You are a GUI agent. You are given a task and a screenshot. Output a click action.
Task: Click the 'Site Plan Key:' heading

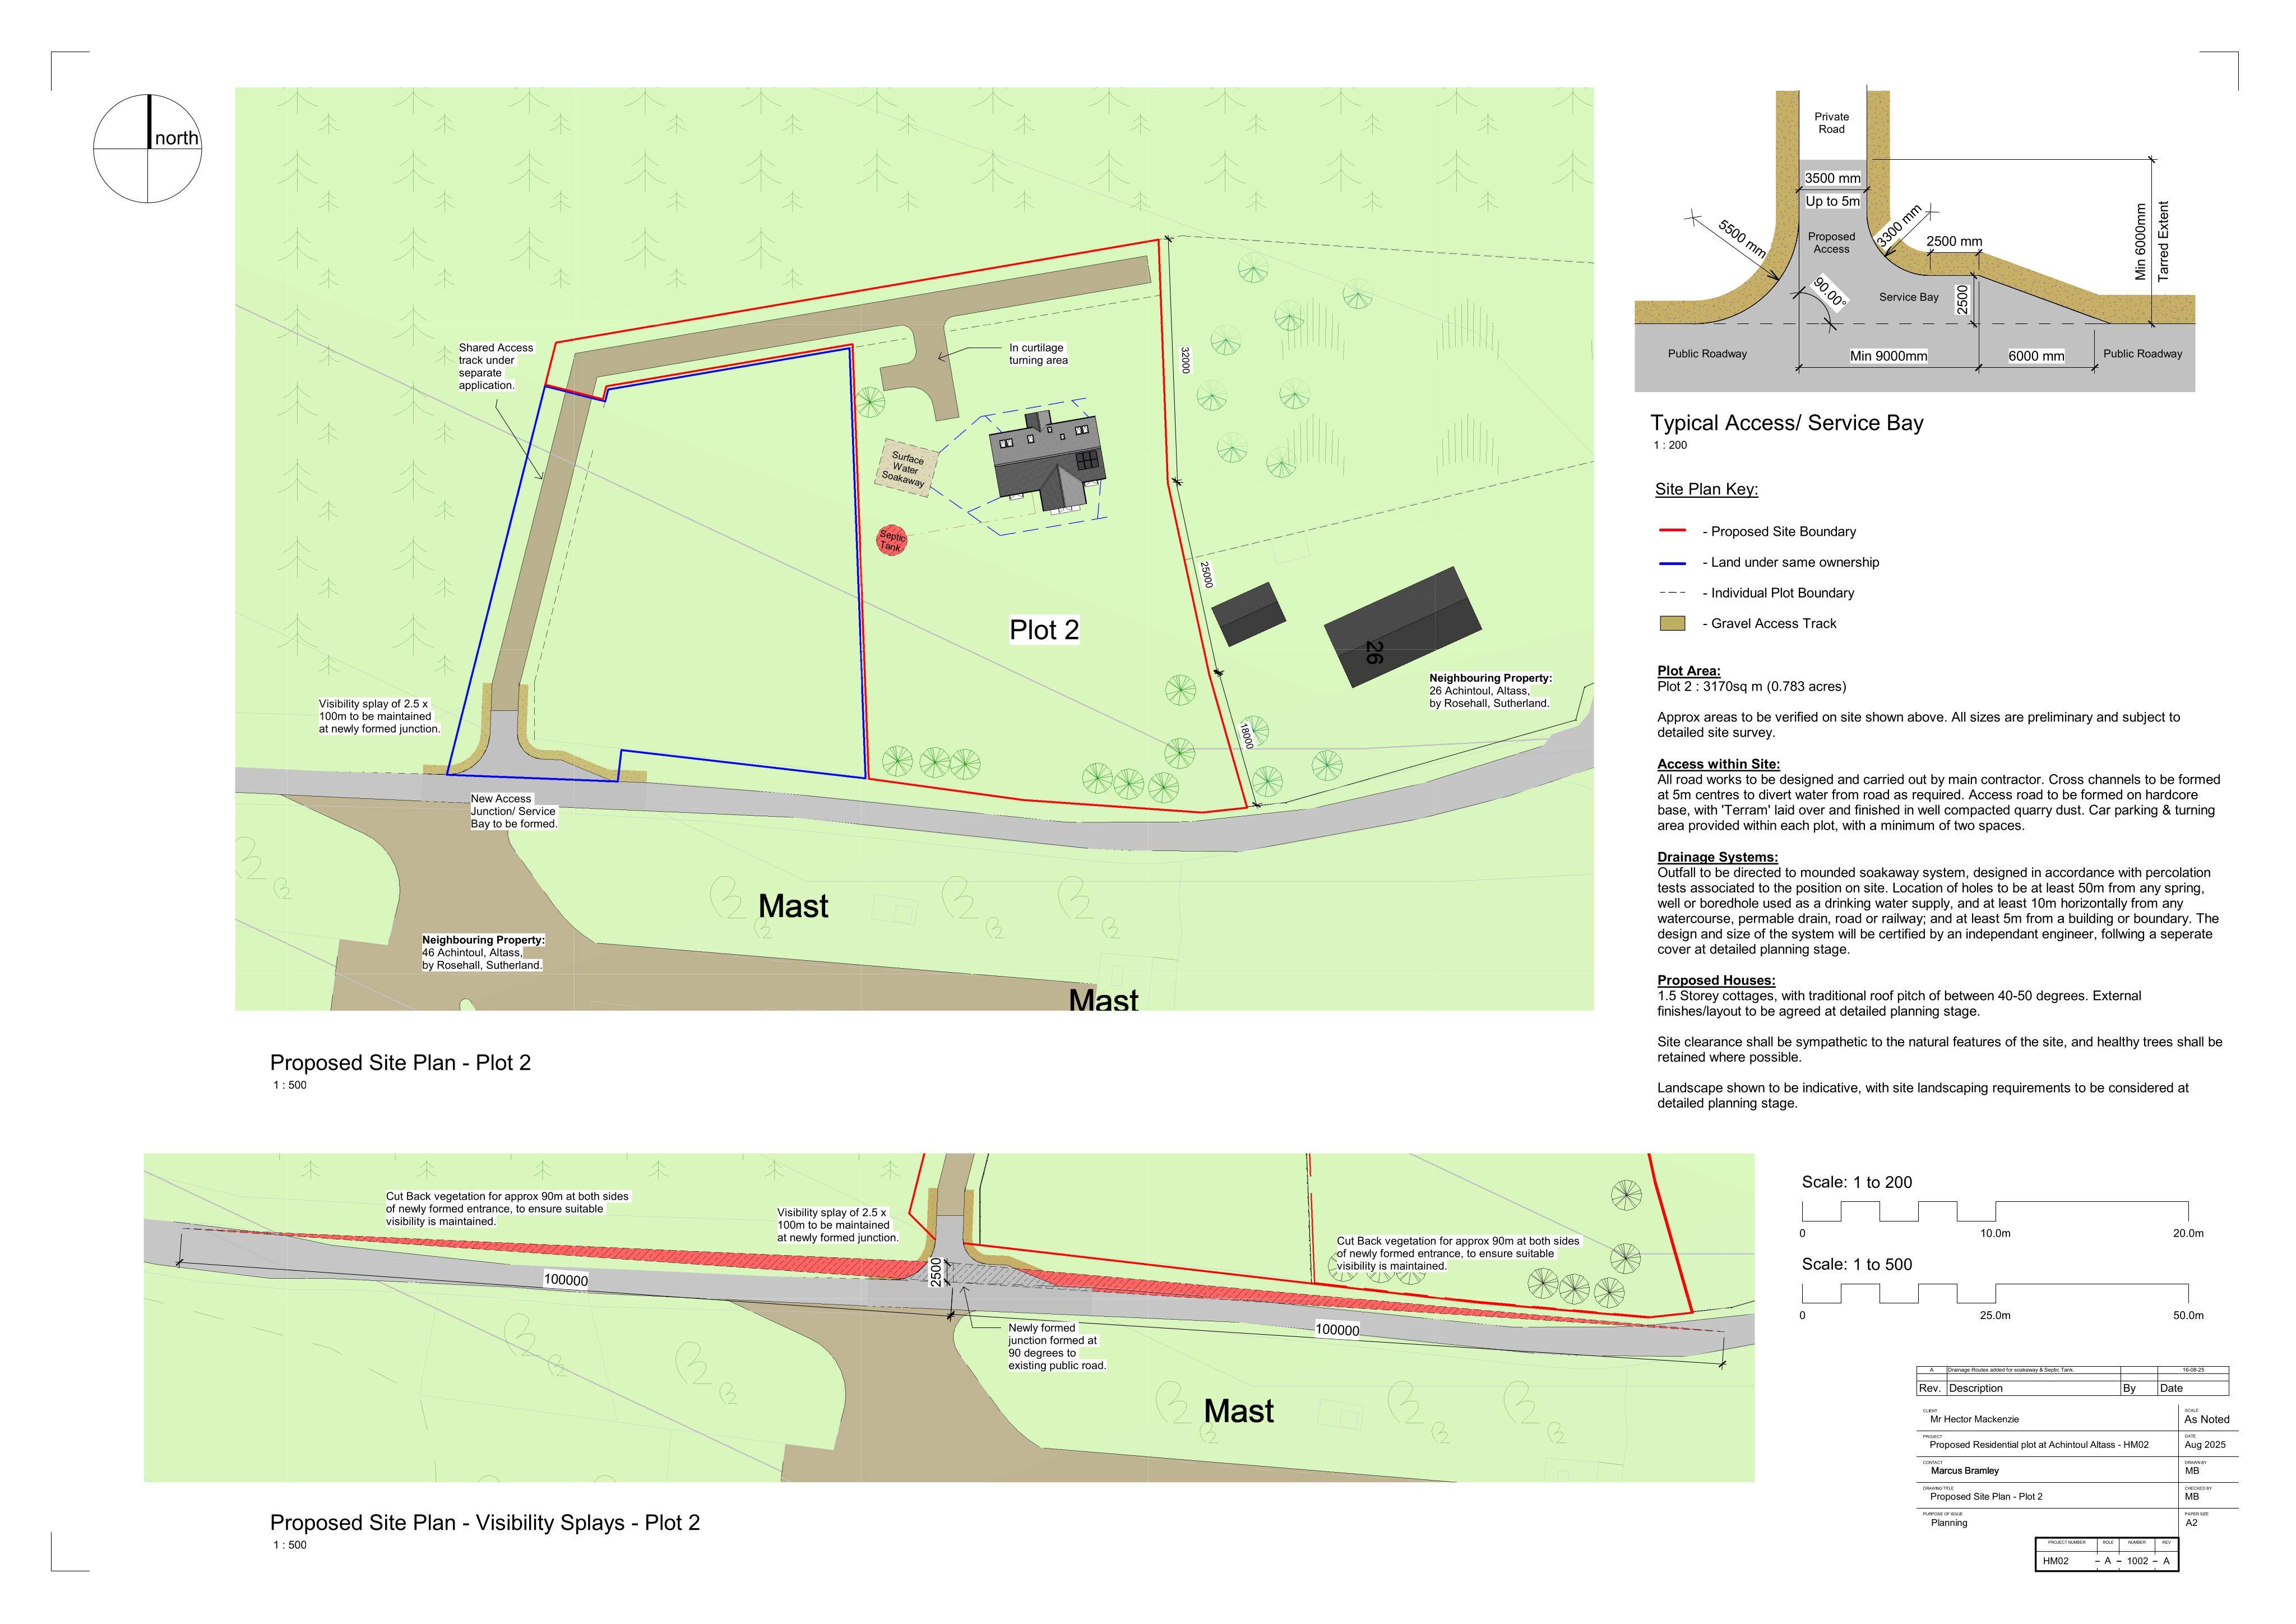[1706, 489]
